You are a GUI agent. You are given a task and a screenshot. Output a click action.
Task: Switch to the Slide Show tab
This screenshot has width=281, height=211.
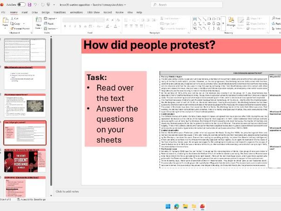(x=94, y=13)
